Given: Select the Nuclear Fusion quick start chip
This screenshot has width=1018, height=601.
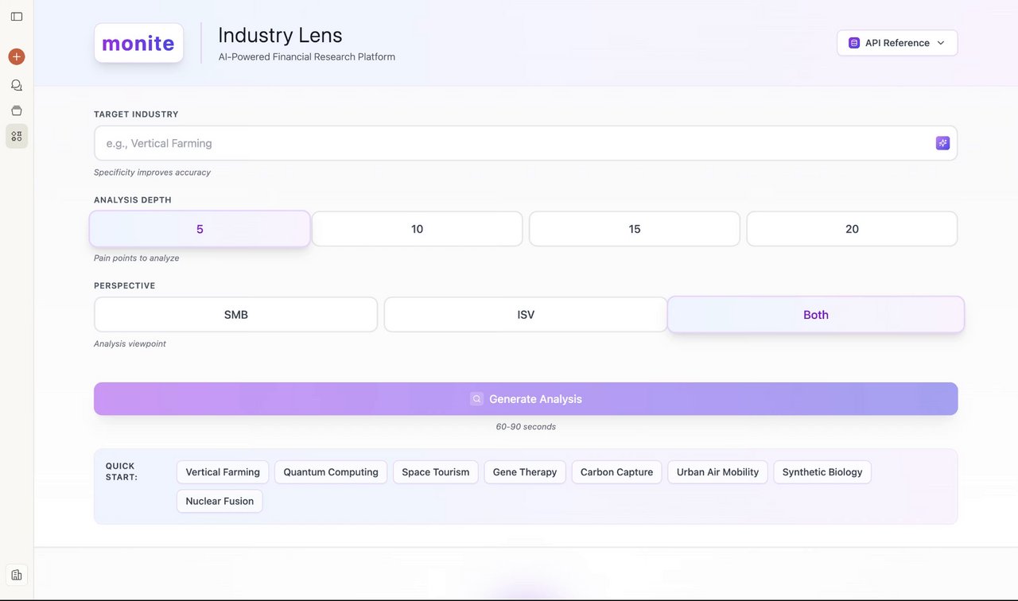Looking at the screenshot, I should (x=220, y=501).
